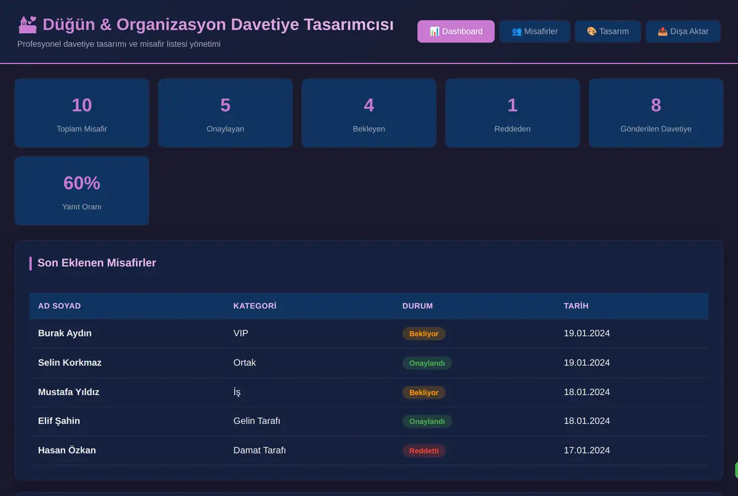Select the Onaylayan stat card
738x496 pixels.
coord(225,113)
